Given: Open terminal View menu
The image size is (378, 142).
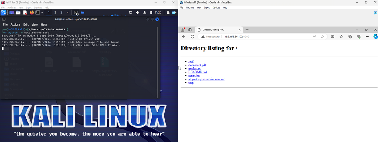Looking at the screenshot, I should tap(35, 24).
